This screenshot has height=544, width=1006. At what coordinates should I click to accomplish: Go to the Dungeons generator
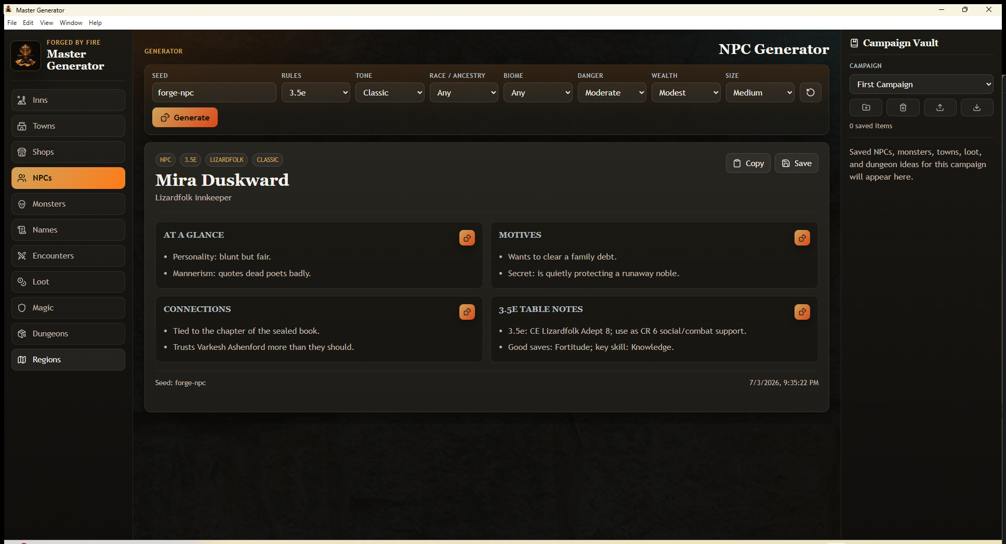[x=68, y=334]
